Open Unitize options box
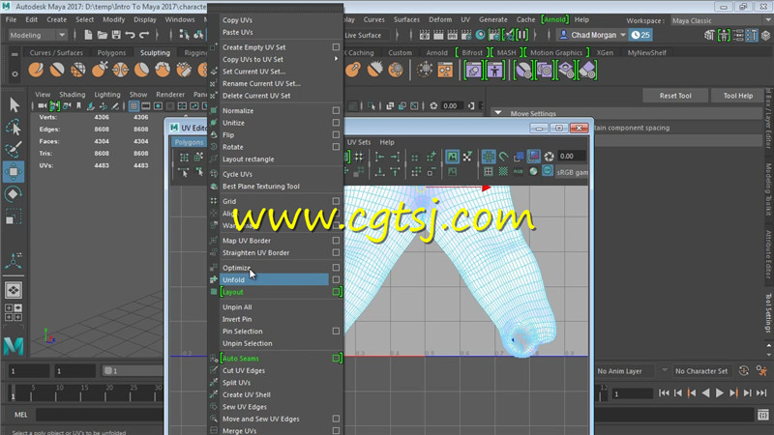774x435 pixels. pos(336,123)
